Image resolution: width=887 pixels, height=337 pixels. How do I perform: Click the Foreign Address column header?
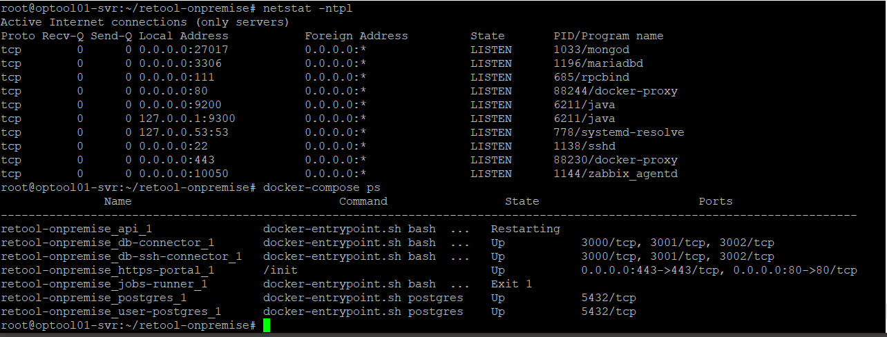coord(356,36)
